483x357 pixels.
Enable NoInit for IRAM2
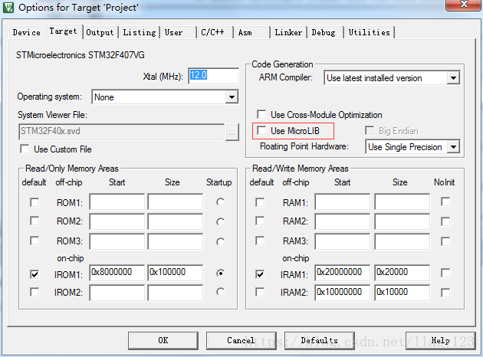coord(445,293)
